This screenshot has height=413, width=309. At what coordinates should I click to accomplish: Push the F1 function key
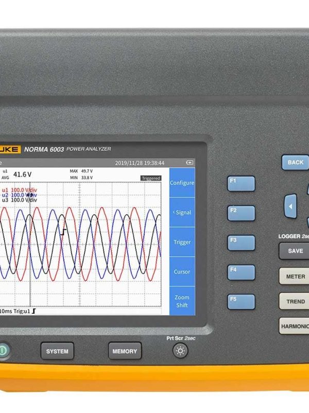tap(241, 184)
